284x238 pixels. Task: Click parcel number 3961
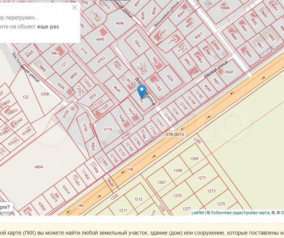click(x=55, y=53)
